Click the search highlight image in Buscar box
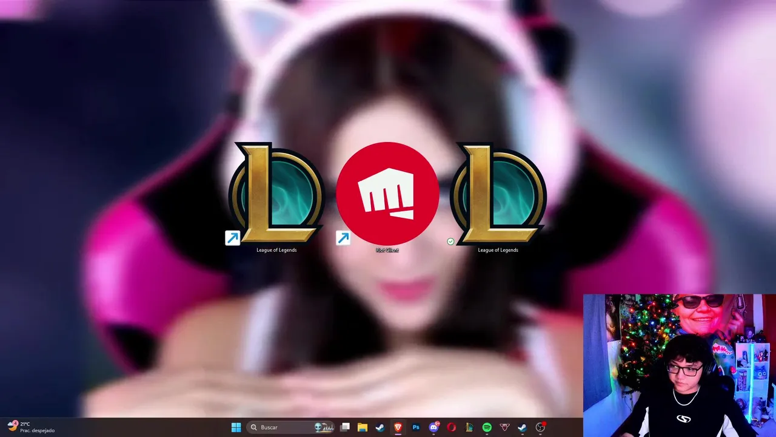Viewport: 776px width, 437px height. (324, 427)
